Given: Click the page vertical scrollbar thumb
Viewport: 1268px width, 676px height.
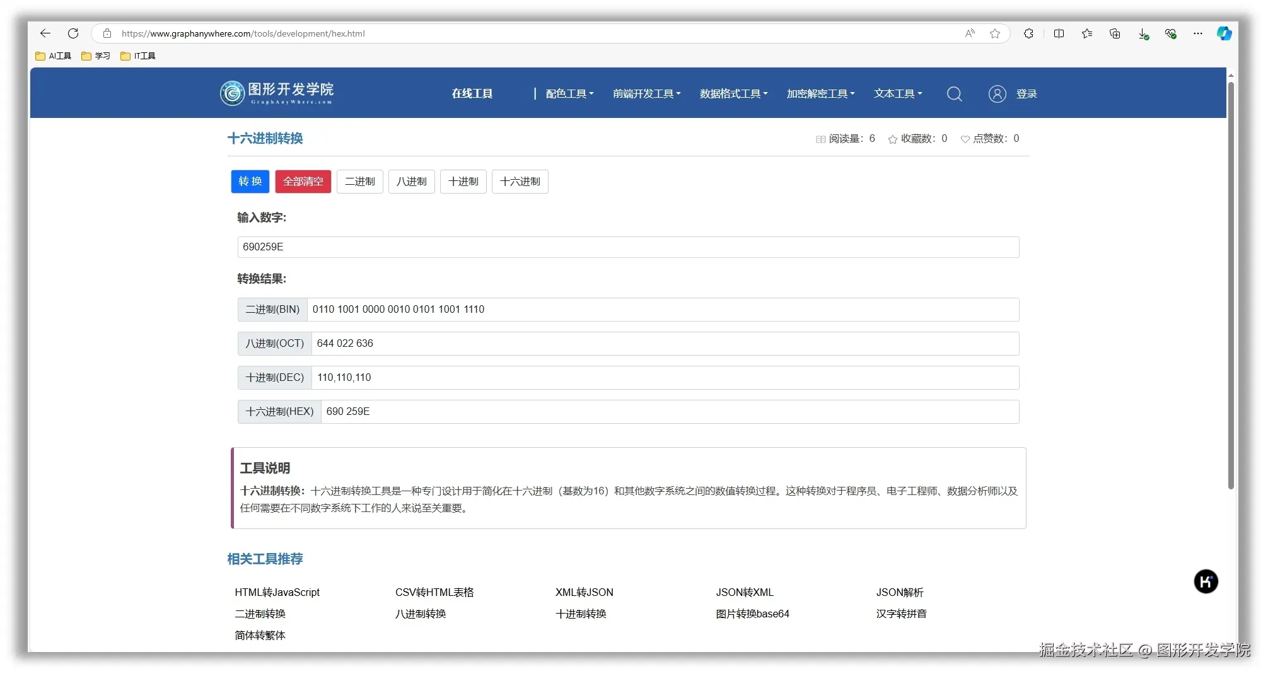Looking at the screenshot, I should pyautogui.click(x=1231, y=285).
